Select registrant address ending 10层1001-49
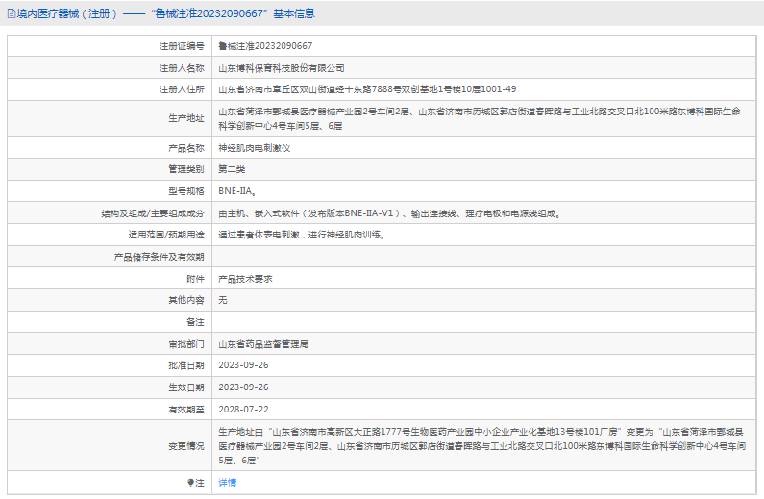This screenshot has height=499, width=764. [367, 89]
